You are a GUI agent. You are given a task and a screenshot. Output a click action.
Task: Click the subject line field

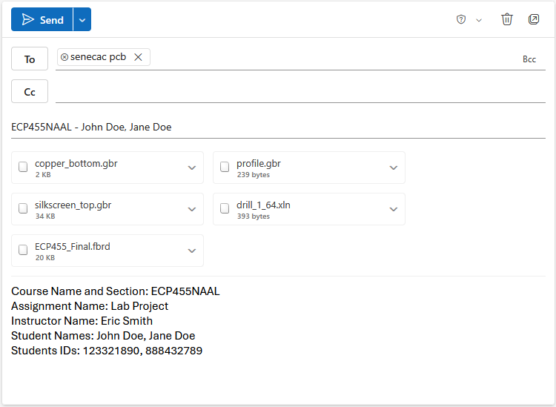click(x=278, y=127)
